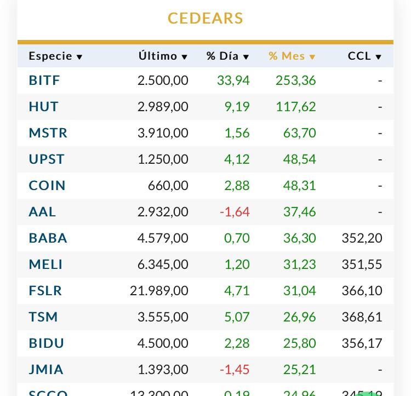Click the FSLR ticker symbol
411x396 pixels.
[x=45, y=291]
